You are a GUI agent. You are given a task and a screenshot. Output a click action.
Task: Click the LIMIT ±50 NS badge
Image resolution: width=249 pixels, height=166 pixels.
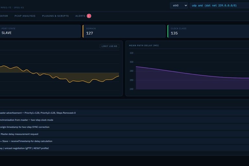(x=109, y=46)
